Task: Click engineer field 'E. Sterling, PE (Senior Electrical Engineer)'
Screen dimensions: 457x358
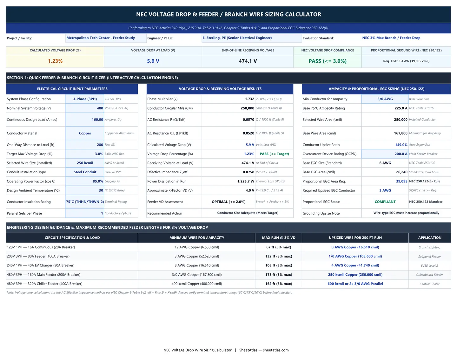Action: coord(252,38)
